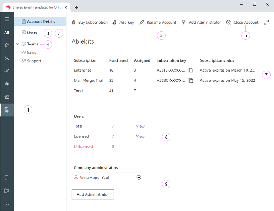View the total users list
The height and width of the screenshot is (211, 274).
pyautogui.click(x=140, y=126)
